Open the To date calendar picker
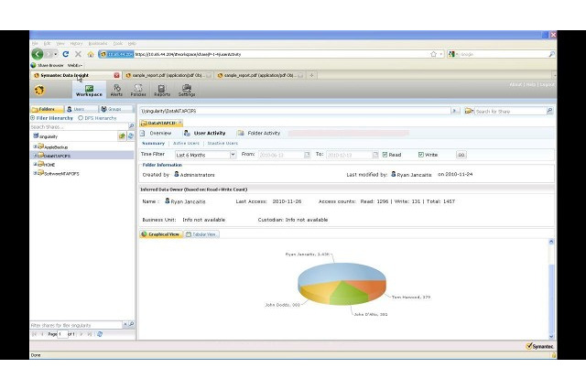586x390 pixels. [375, 155]
